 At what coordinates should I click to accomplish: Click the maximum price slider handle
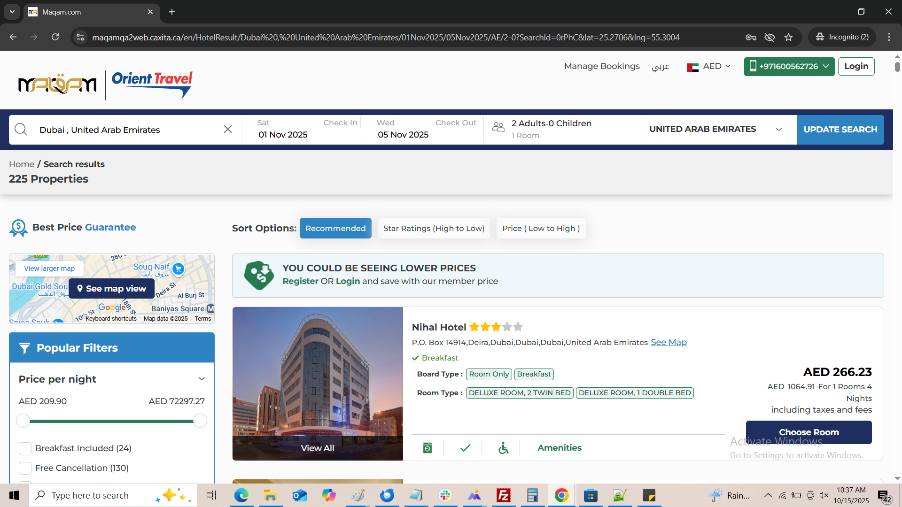click(x=200, y=421)
